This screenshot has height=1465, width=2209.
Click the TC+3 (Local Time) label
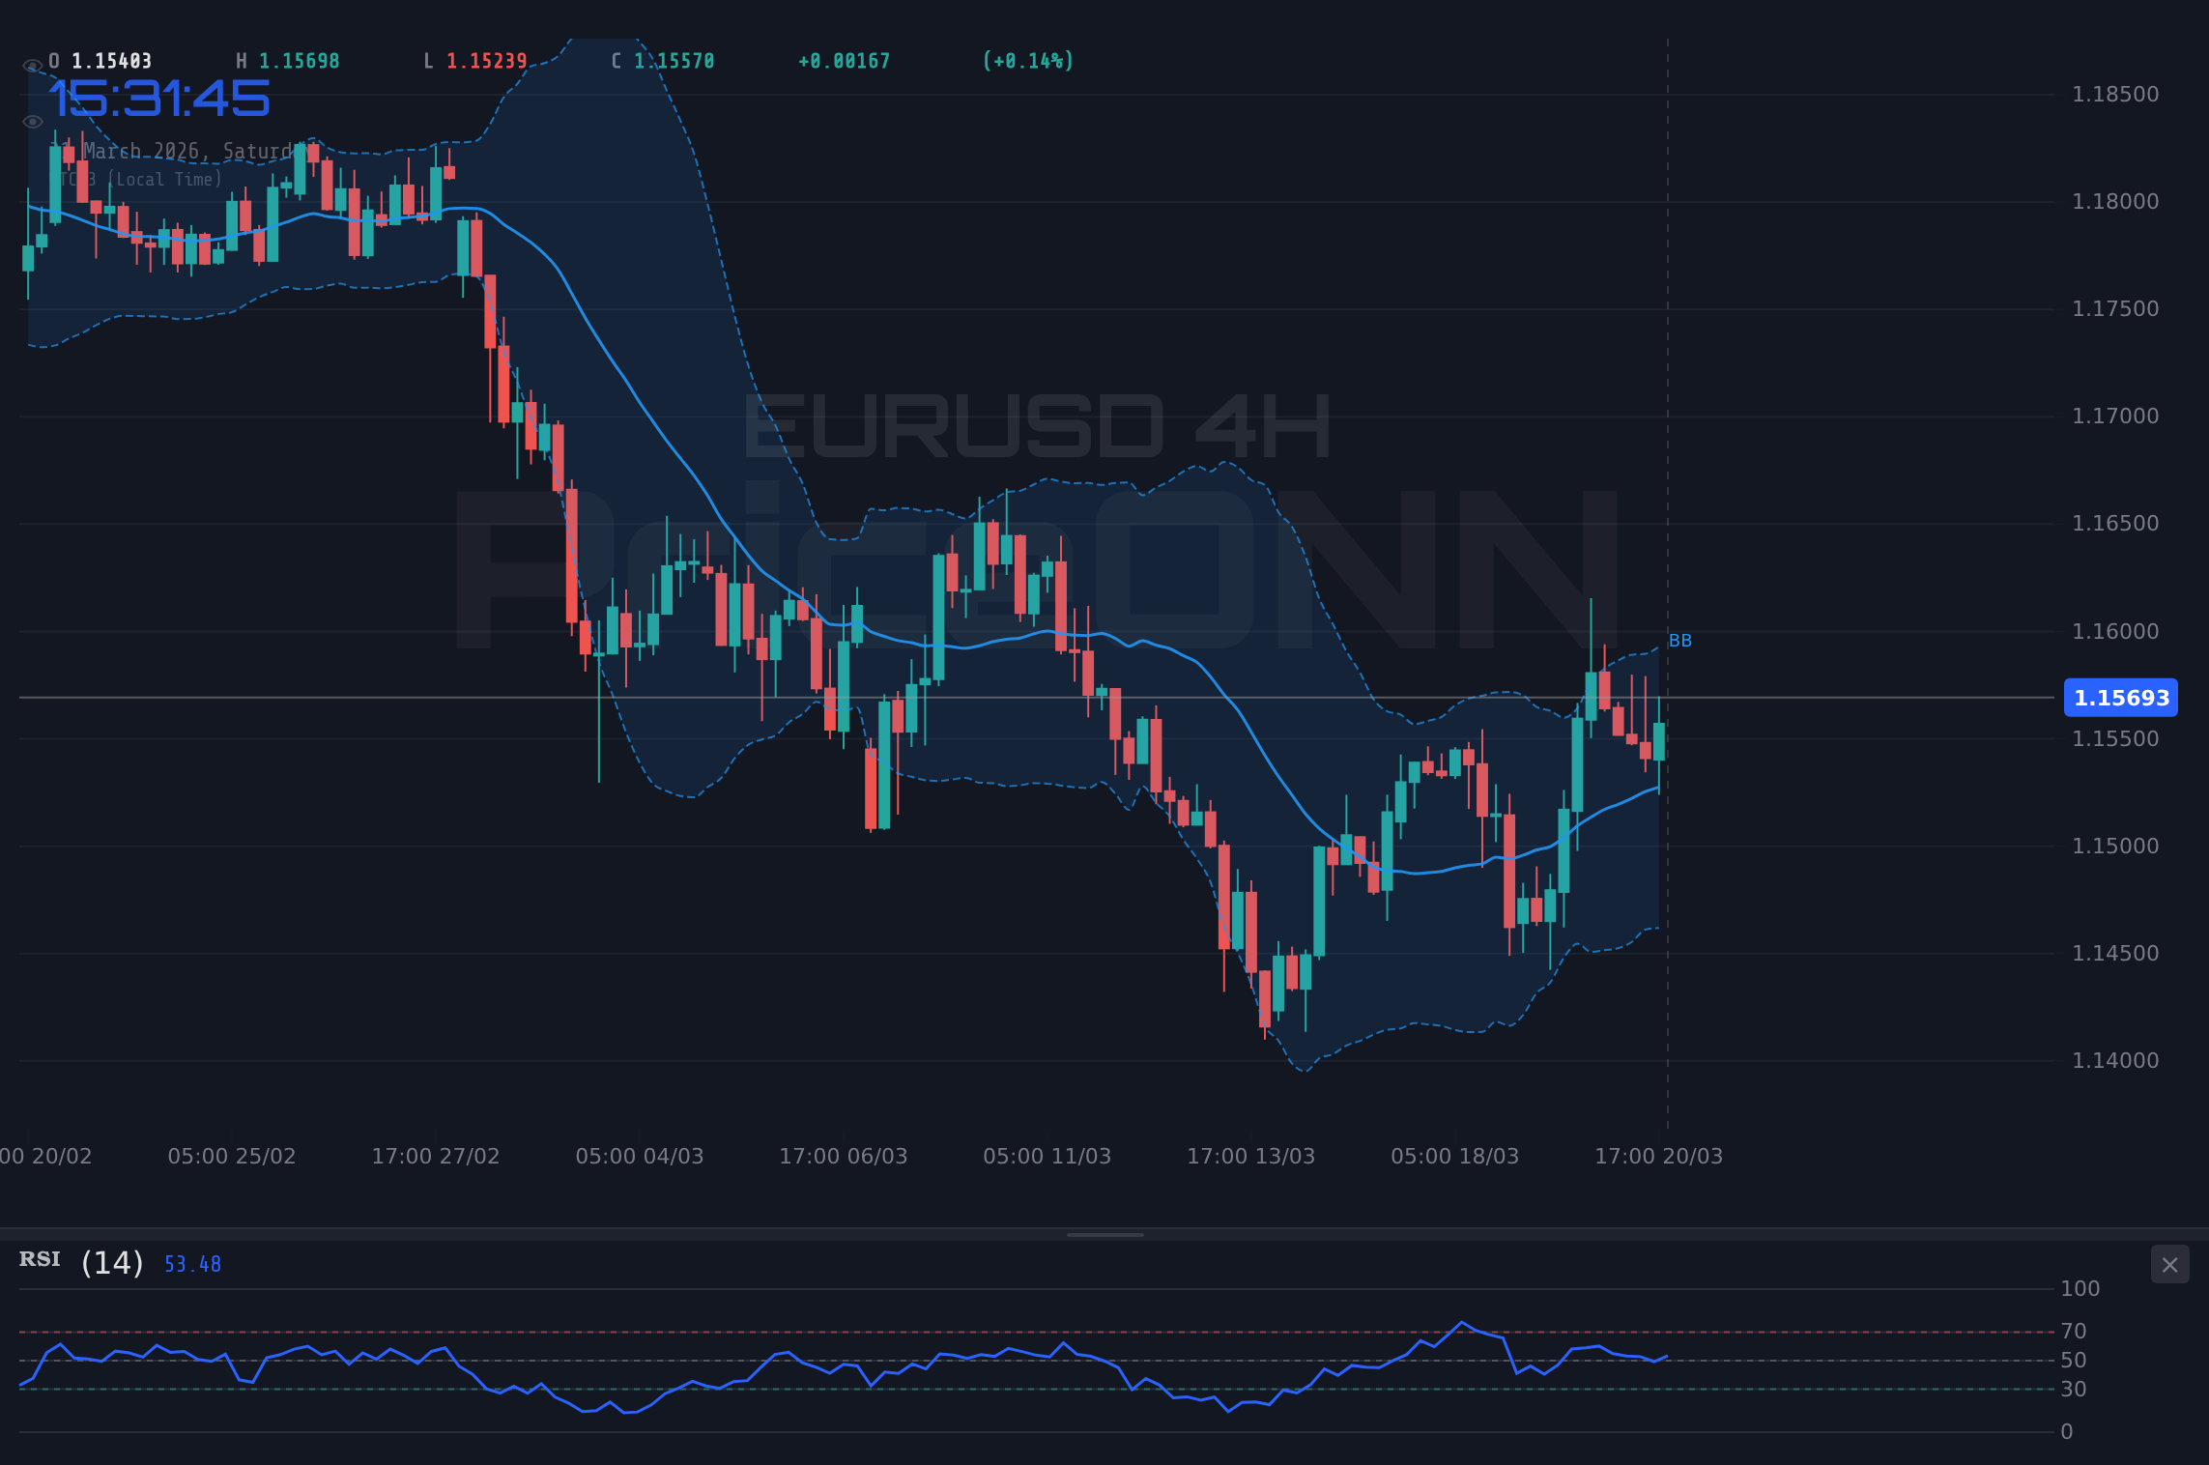coord(141,179)
